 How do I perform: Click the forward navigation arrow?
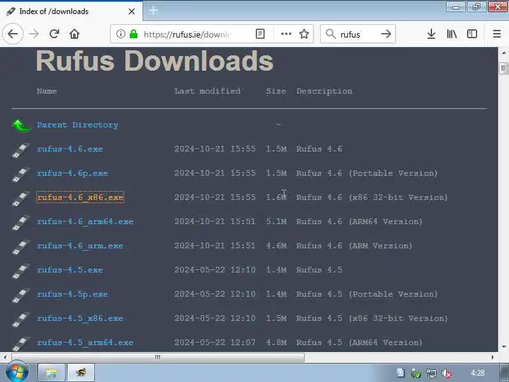(34, 34)
